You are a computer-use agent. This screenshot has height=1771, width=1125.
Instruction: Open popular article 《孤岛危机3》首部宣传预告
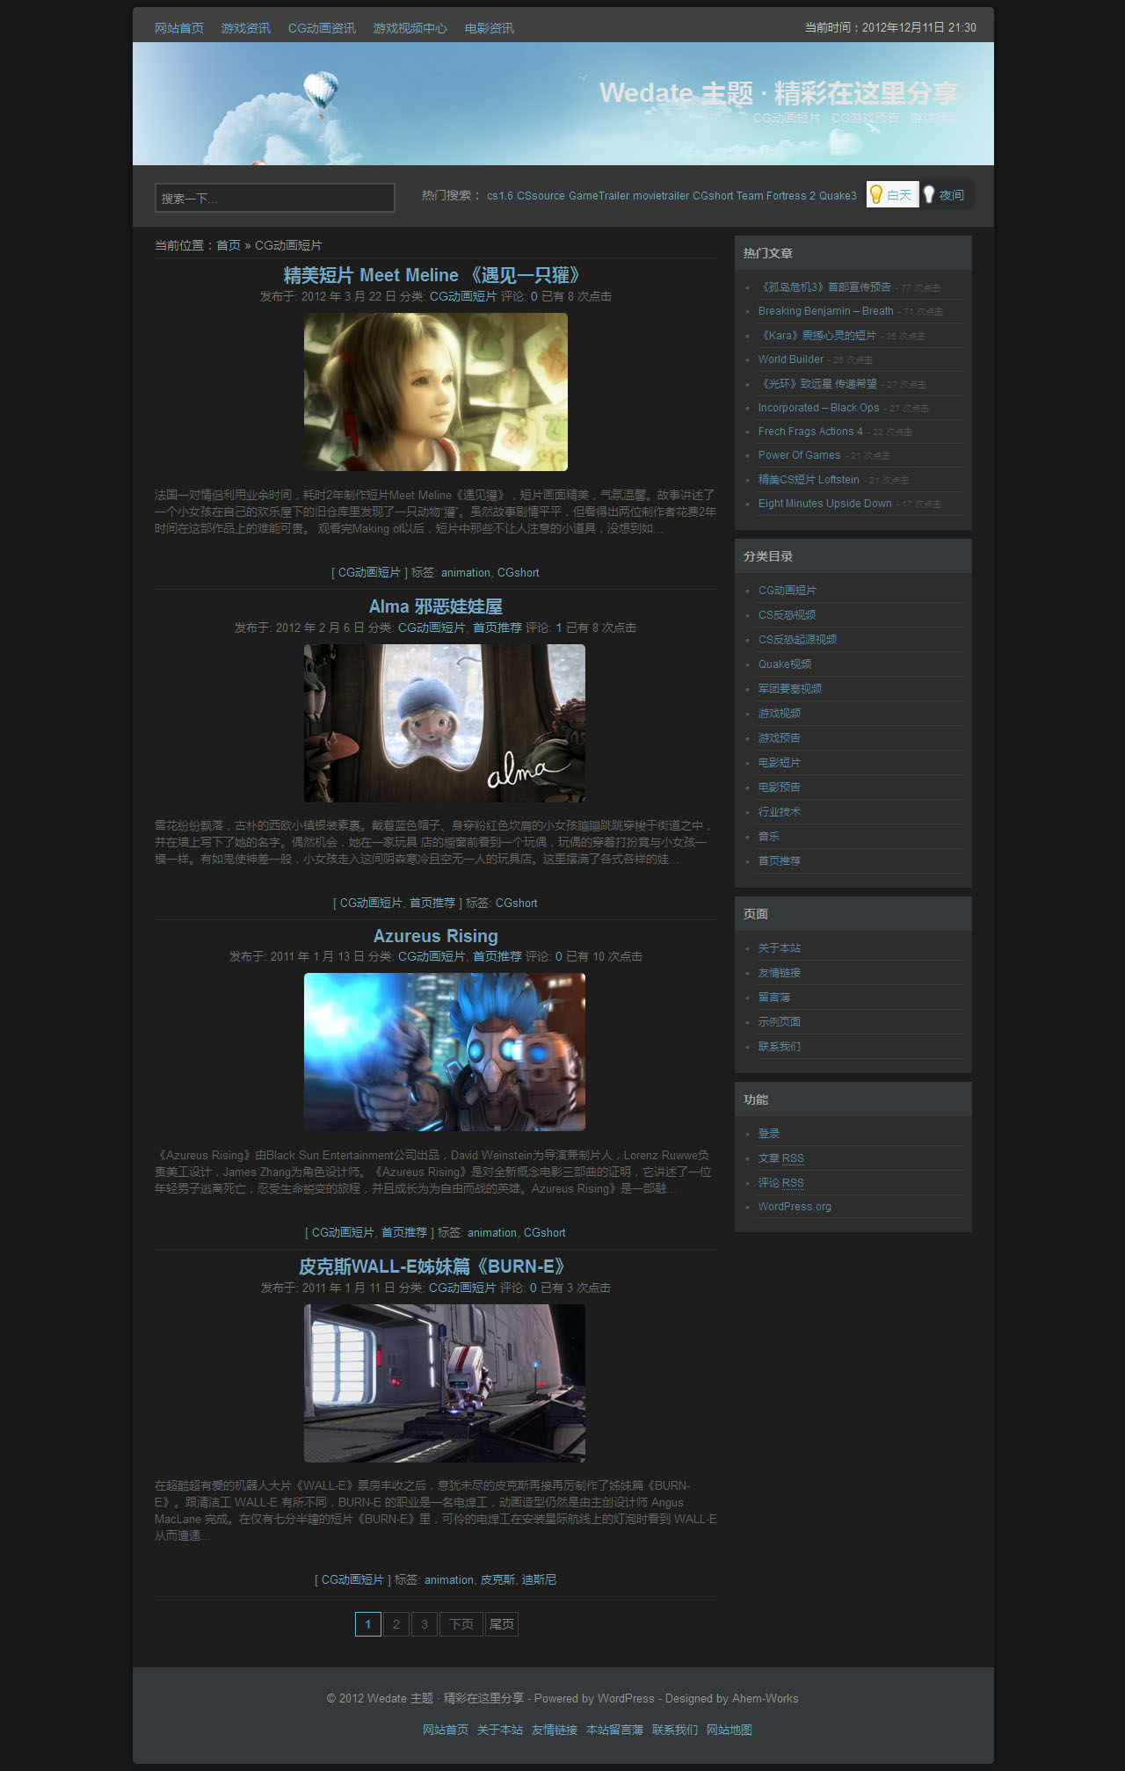[824, 287]
